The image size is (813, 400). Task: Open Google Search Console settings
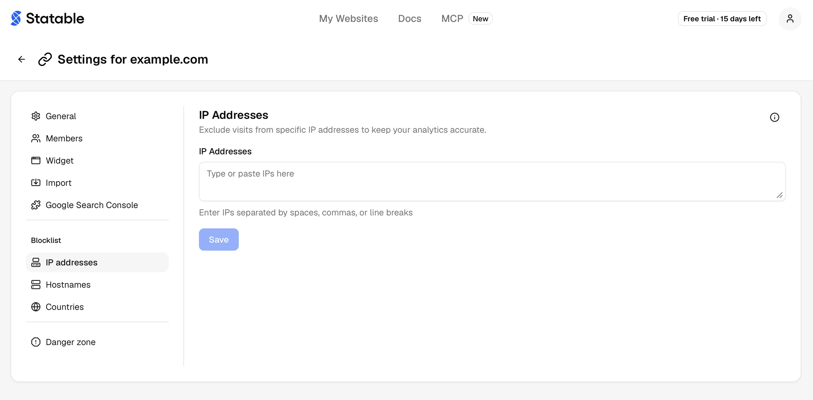coord(97,205)
